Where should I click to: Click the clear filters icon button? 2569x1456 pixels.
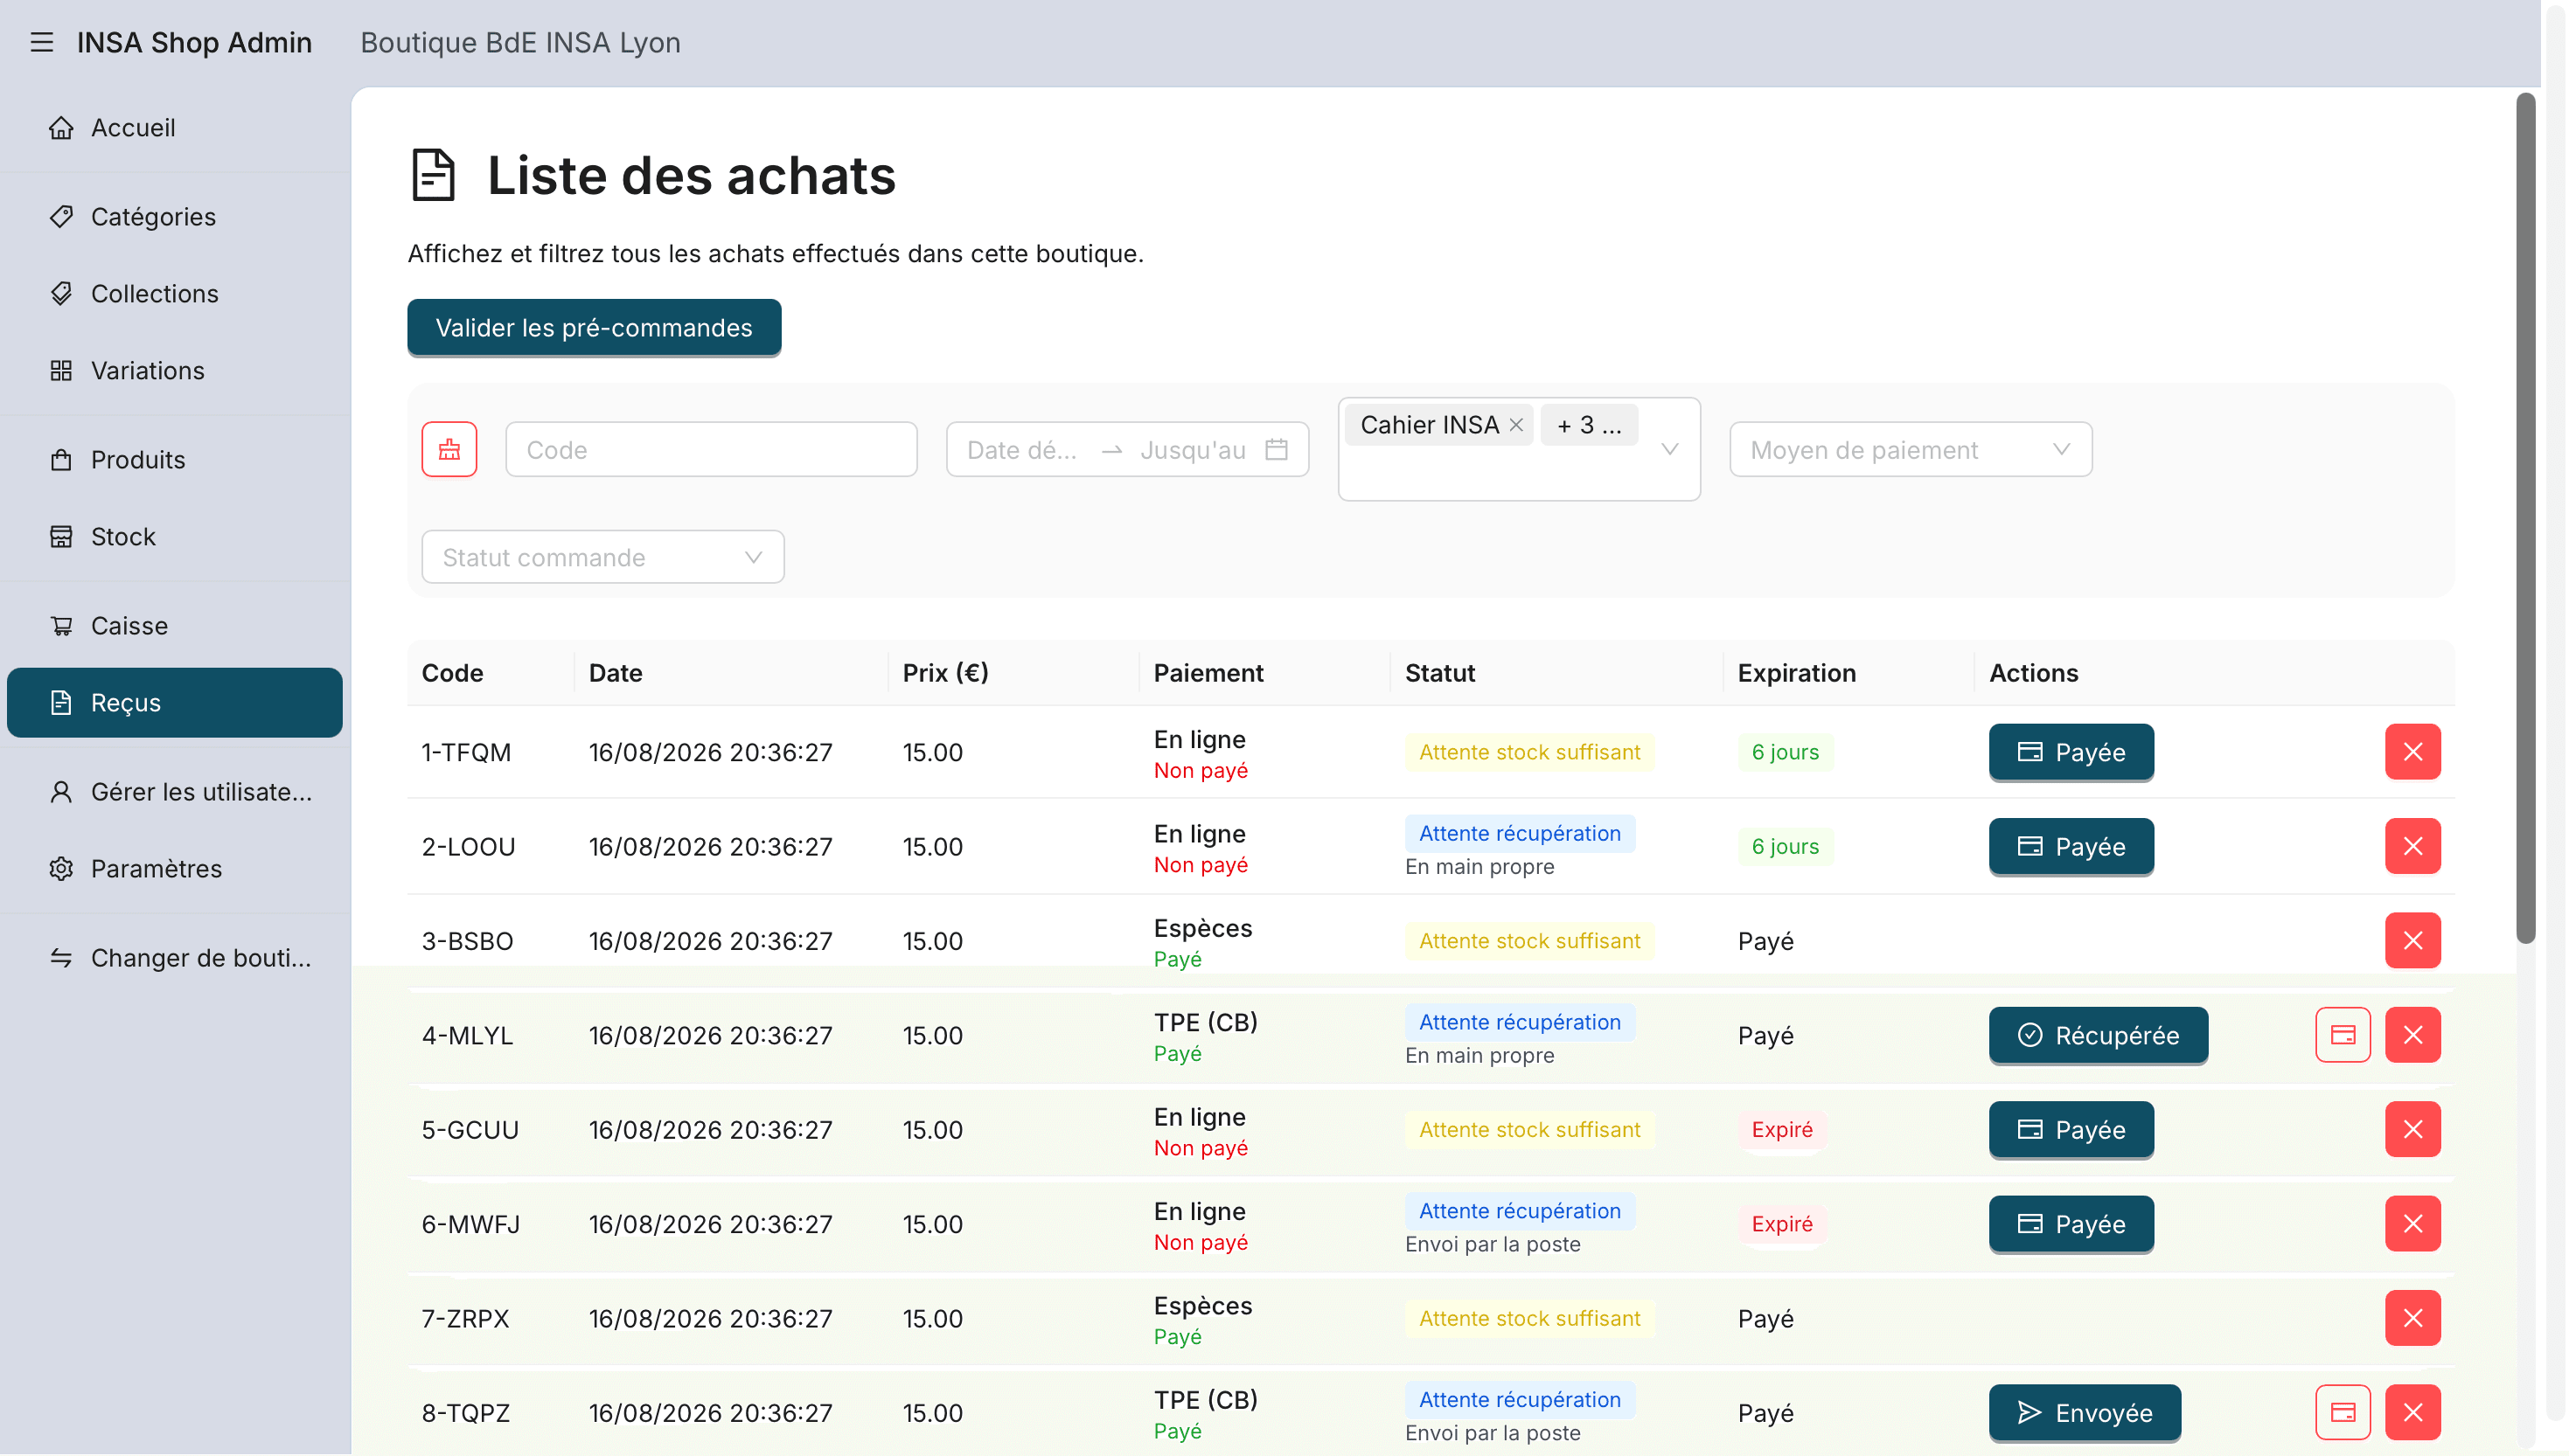(449, 450)
